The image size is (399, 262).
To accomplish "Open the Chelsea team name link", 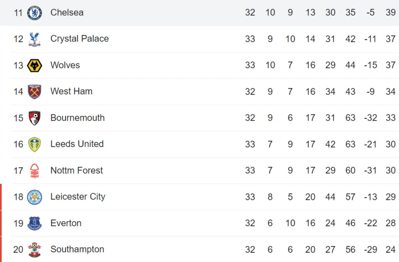I will click(x=67, y=13).
